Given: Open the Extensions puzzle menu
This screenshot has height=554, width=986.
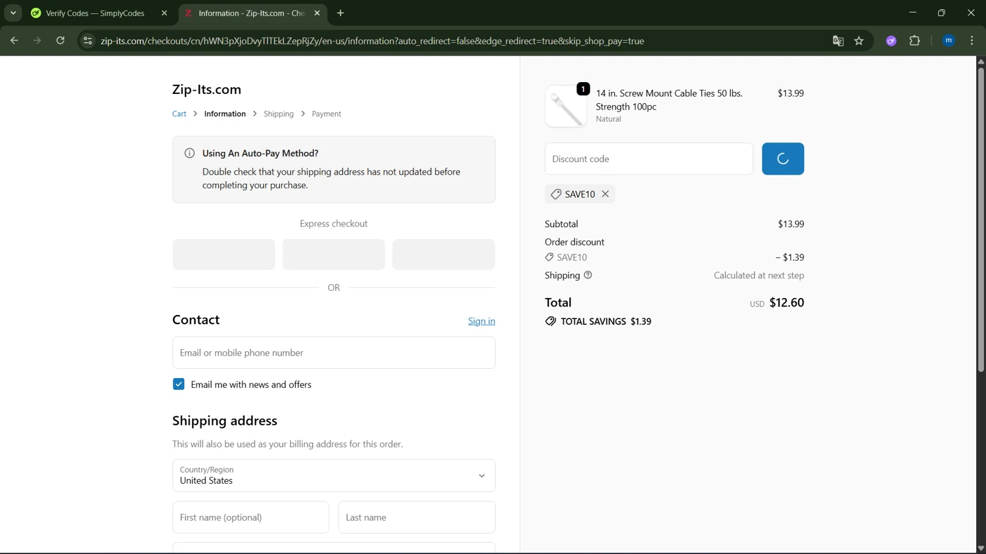Looking at the screenshot, I should (x=915, y=41).
